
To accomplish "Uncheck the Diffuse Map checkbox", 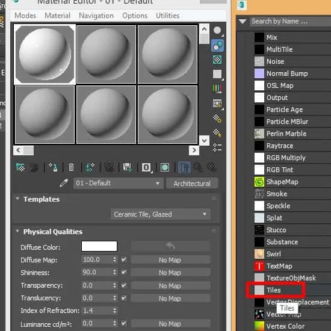I will 124,259.
